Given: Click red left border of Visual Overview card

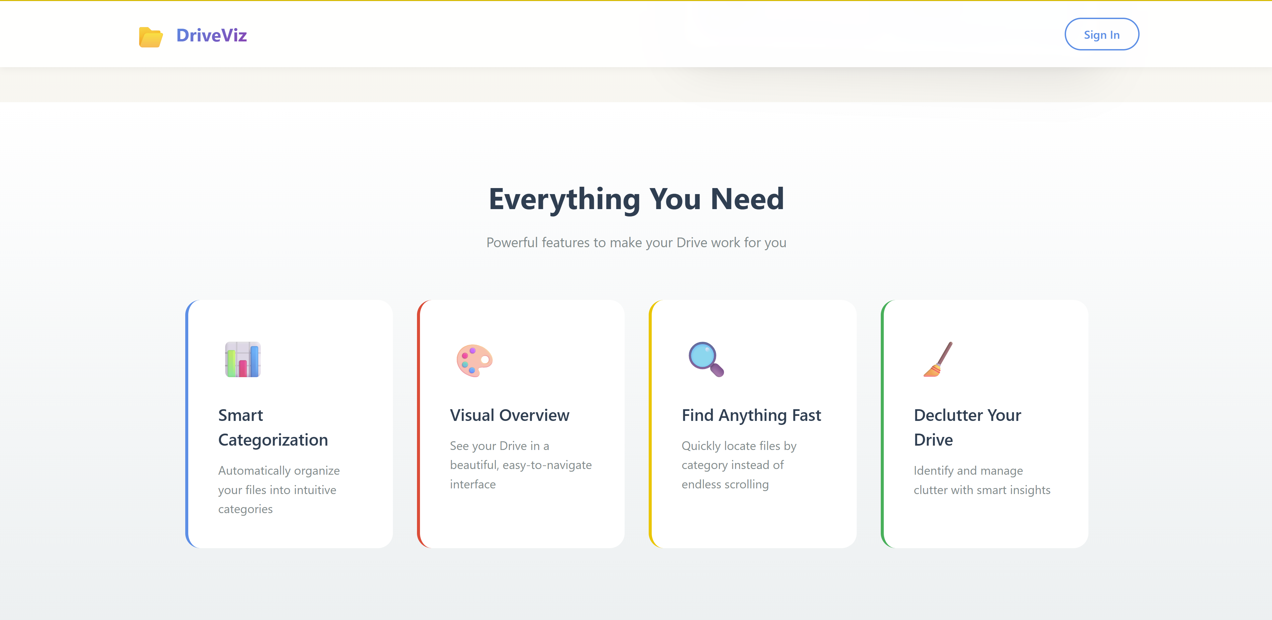Looking at the screenshot, I should [x=419, y=424].
